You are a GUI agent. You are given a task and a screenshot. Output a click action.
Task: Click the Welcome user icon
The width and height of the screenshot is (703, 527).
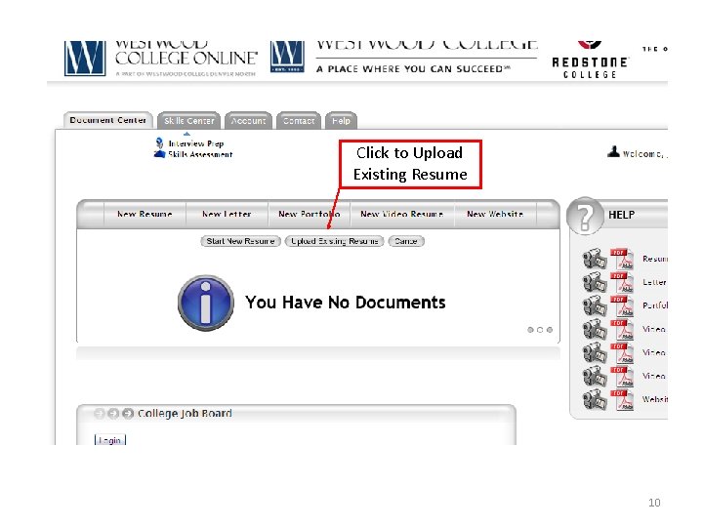point(613,151)
